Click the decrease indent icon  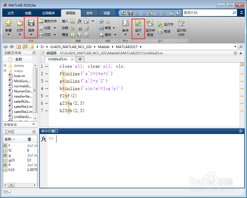point(86,35)
